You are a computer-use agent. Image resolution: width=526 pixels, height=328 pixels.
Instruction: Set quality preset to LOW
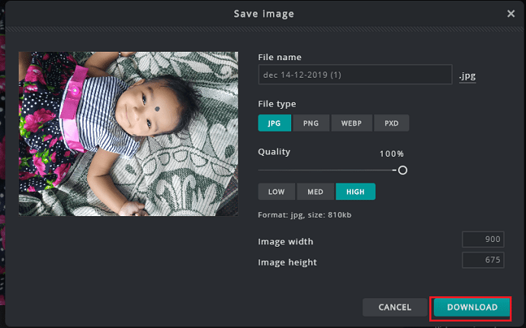[x=277, y=192]
